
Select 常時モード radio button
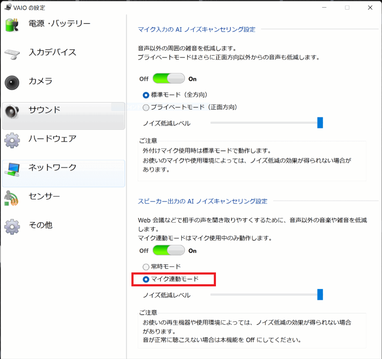146,267
